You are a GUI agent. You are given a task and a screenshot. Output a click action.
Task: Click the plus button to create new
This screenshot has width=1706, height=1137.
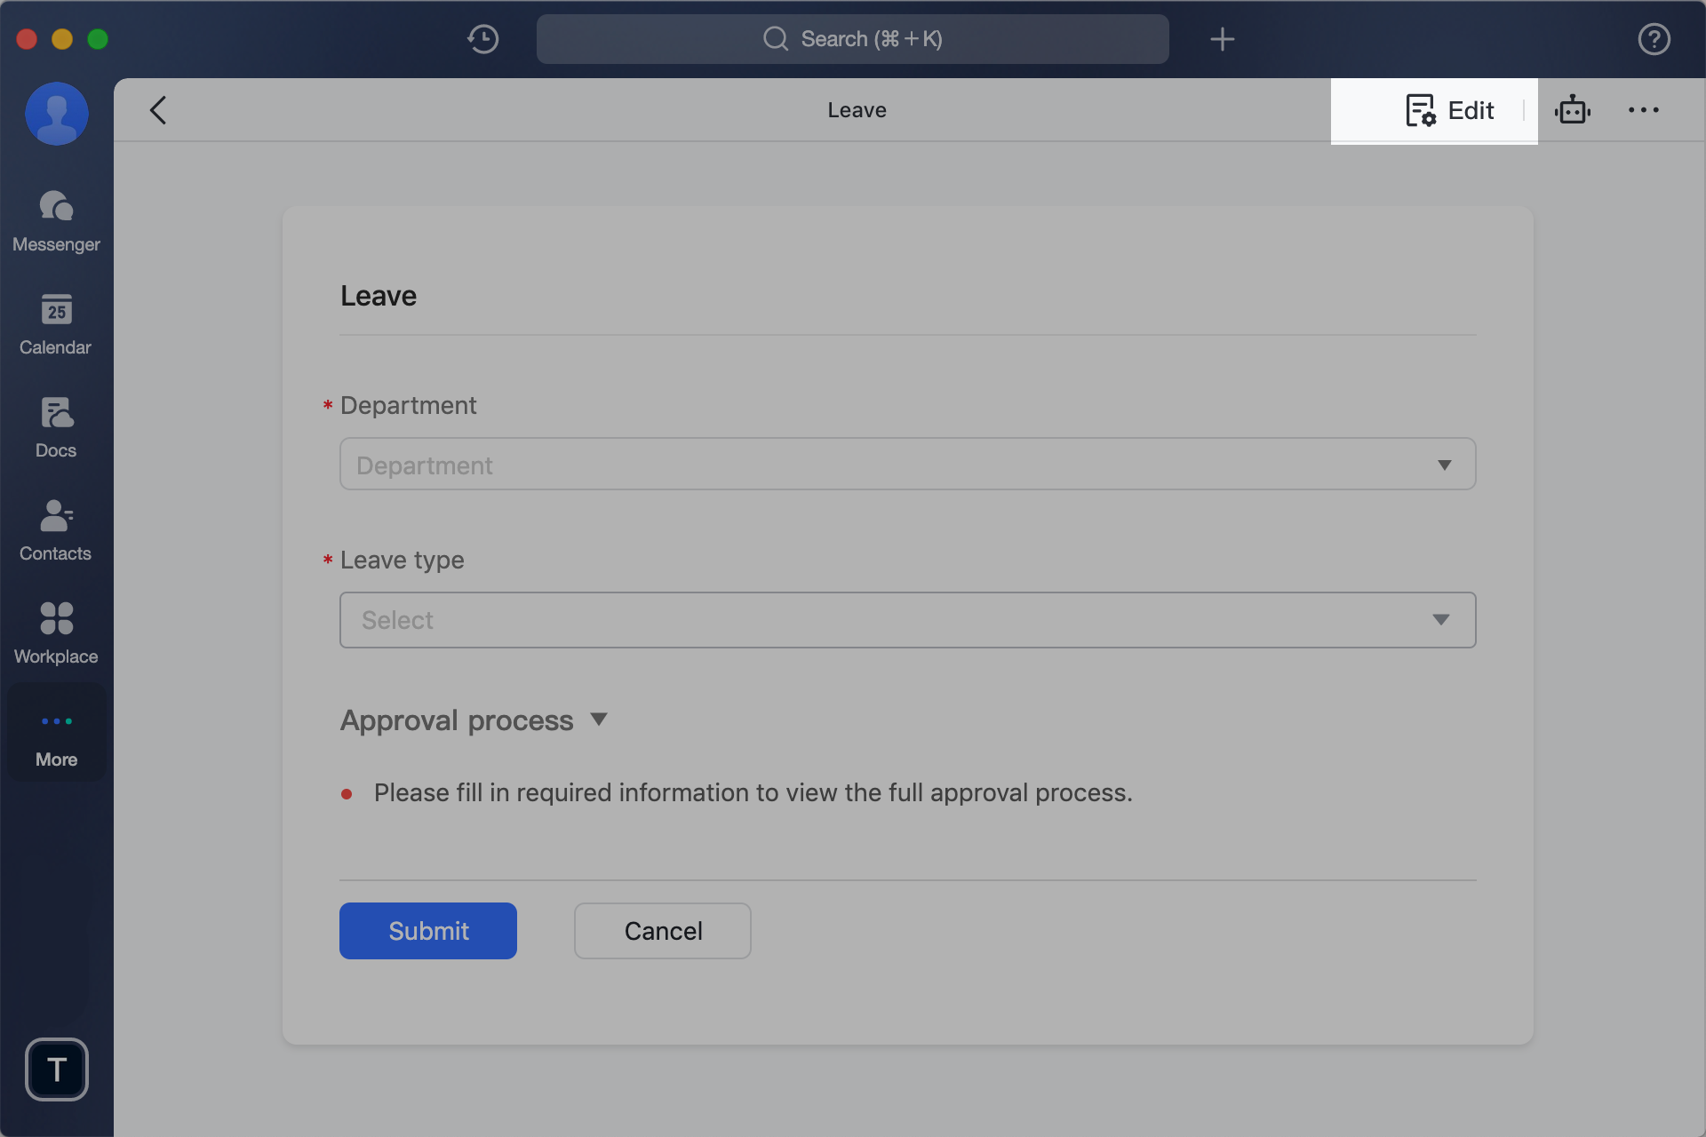point(1222,38)
